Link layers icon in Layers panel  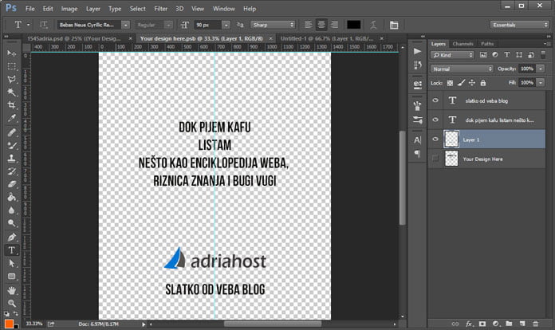[x=455, y=324]
